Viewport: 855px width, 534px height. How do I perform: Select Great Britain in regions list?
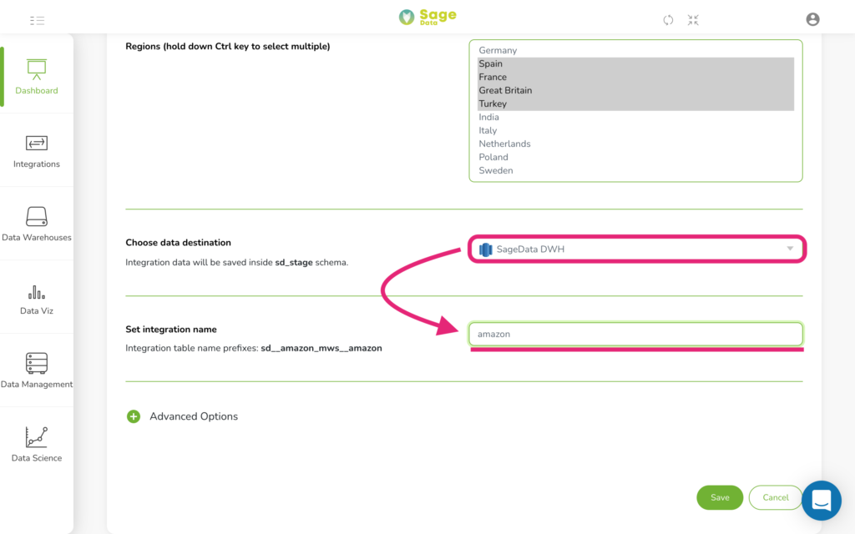635,90
